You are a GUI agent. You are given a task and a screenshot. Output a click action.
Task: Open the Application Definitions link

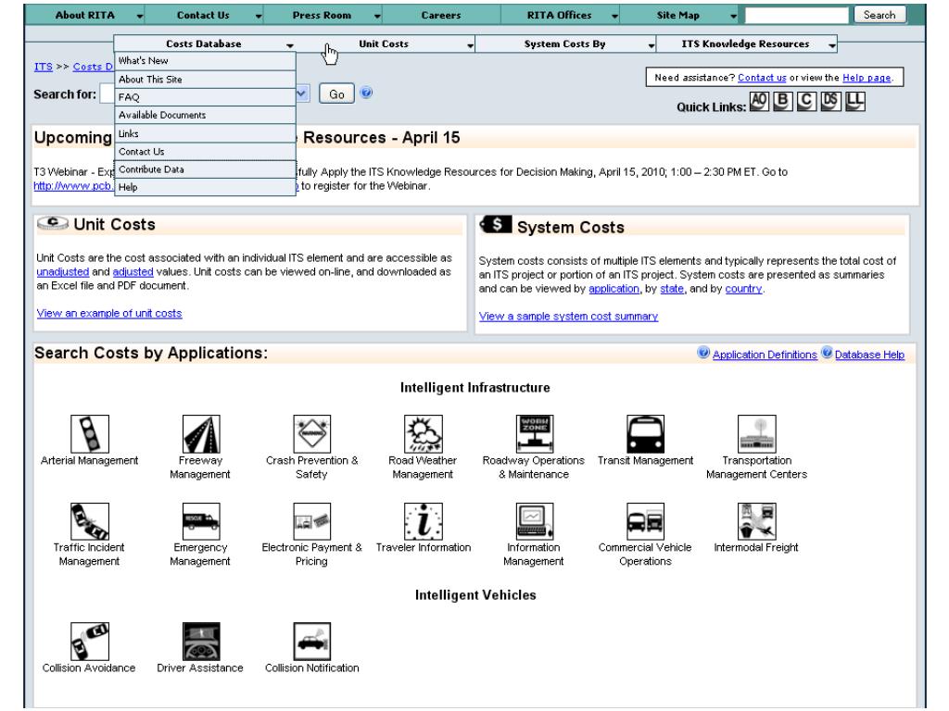click(x=765, y=355)
